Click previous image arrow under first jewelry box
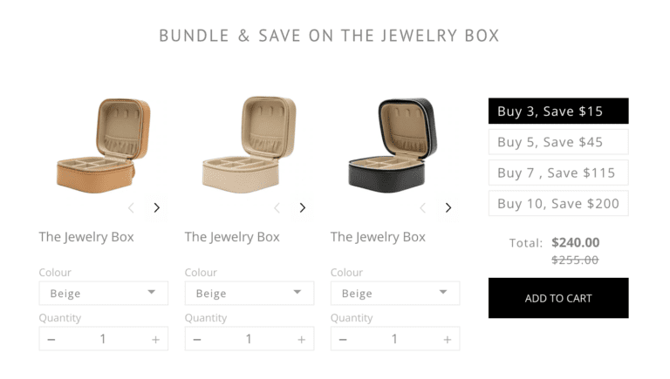This screenshot has height=379, width=670. coord(132,207)
